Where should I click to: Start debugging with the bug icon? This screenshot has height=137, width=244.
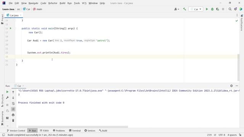point(212,9)
